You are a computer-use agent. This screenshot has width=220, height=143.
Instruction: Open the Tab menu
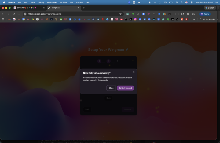click(x=71, y=2)
